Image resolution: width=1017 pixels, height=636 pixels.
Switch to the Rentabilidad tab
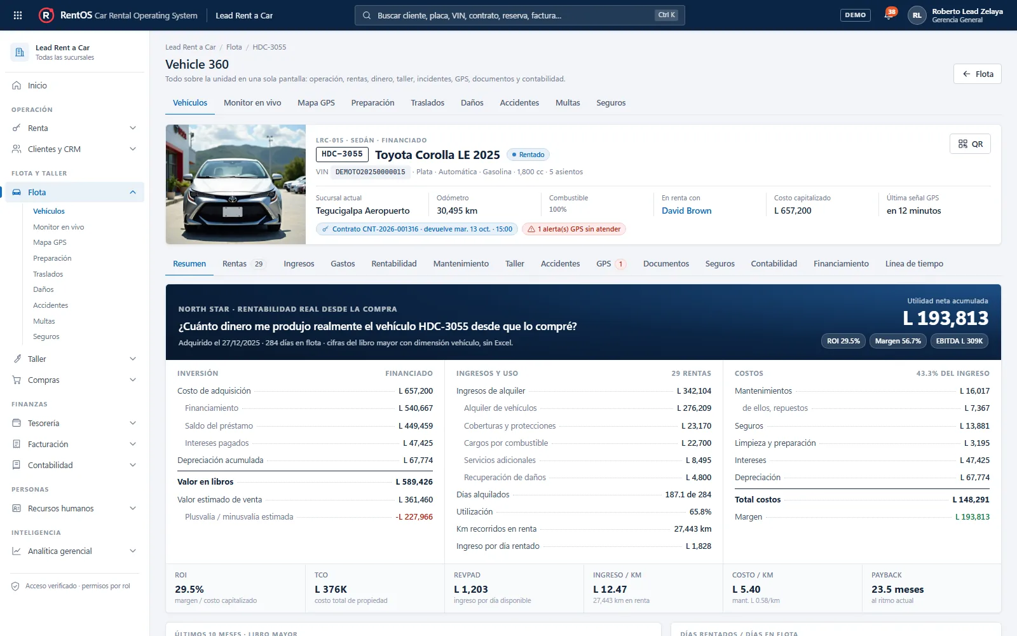(x=394, y=263)
